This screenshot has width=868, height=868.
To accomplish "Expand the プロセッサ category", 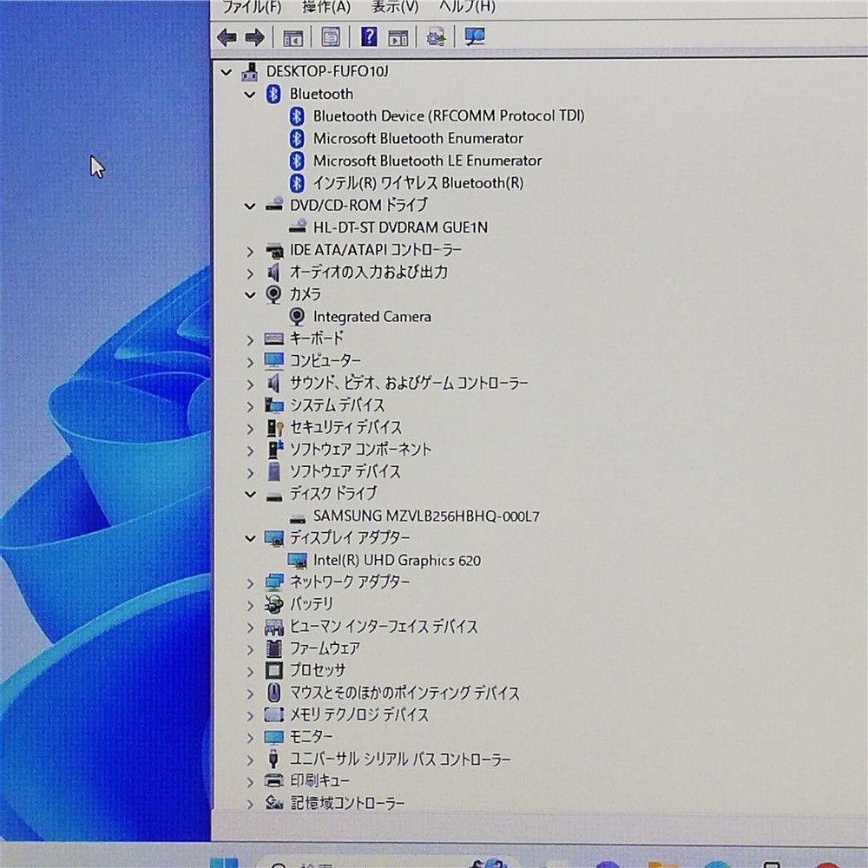I will (x=250, y=672).
